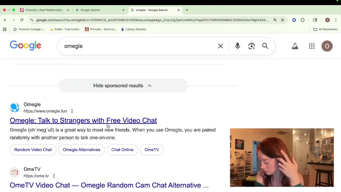Open Search Labs flask icon
The width and height of the screenshot is (341, 192).
tap(295, 46)
